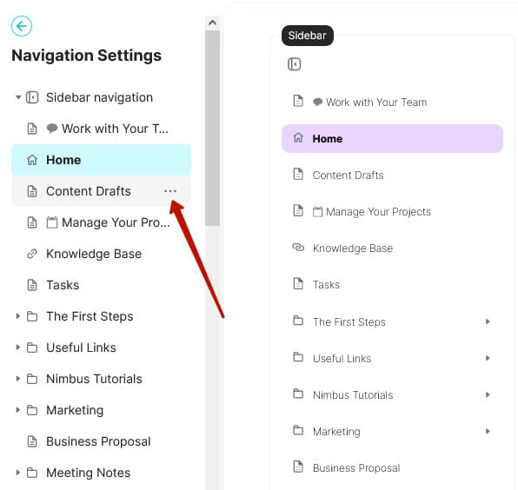Expand the Useful Links folder in settings

[x=18, y=348]
